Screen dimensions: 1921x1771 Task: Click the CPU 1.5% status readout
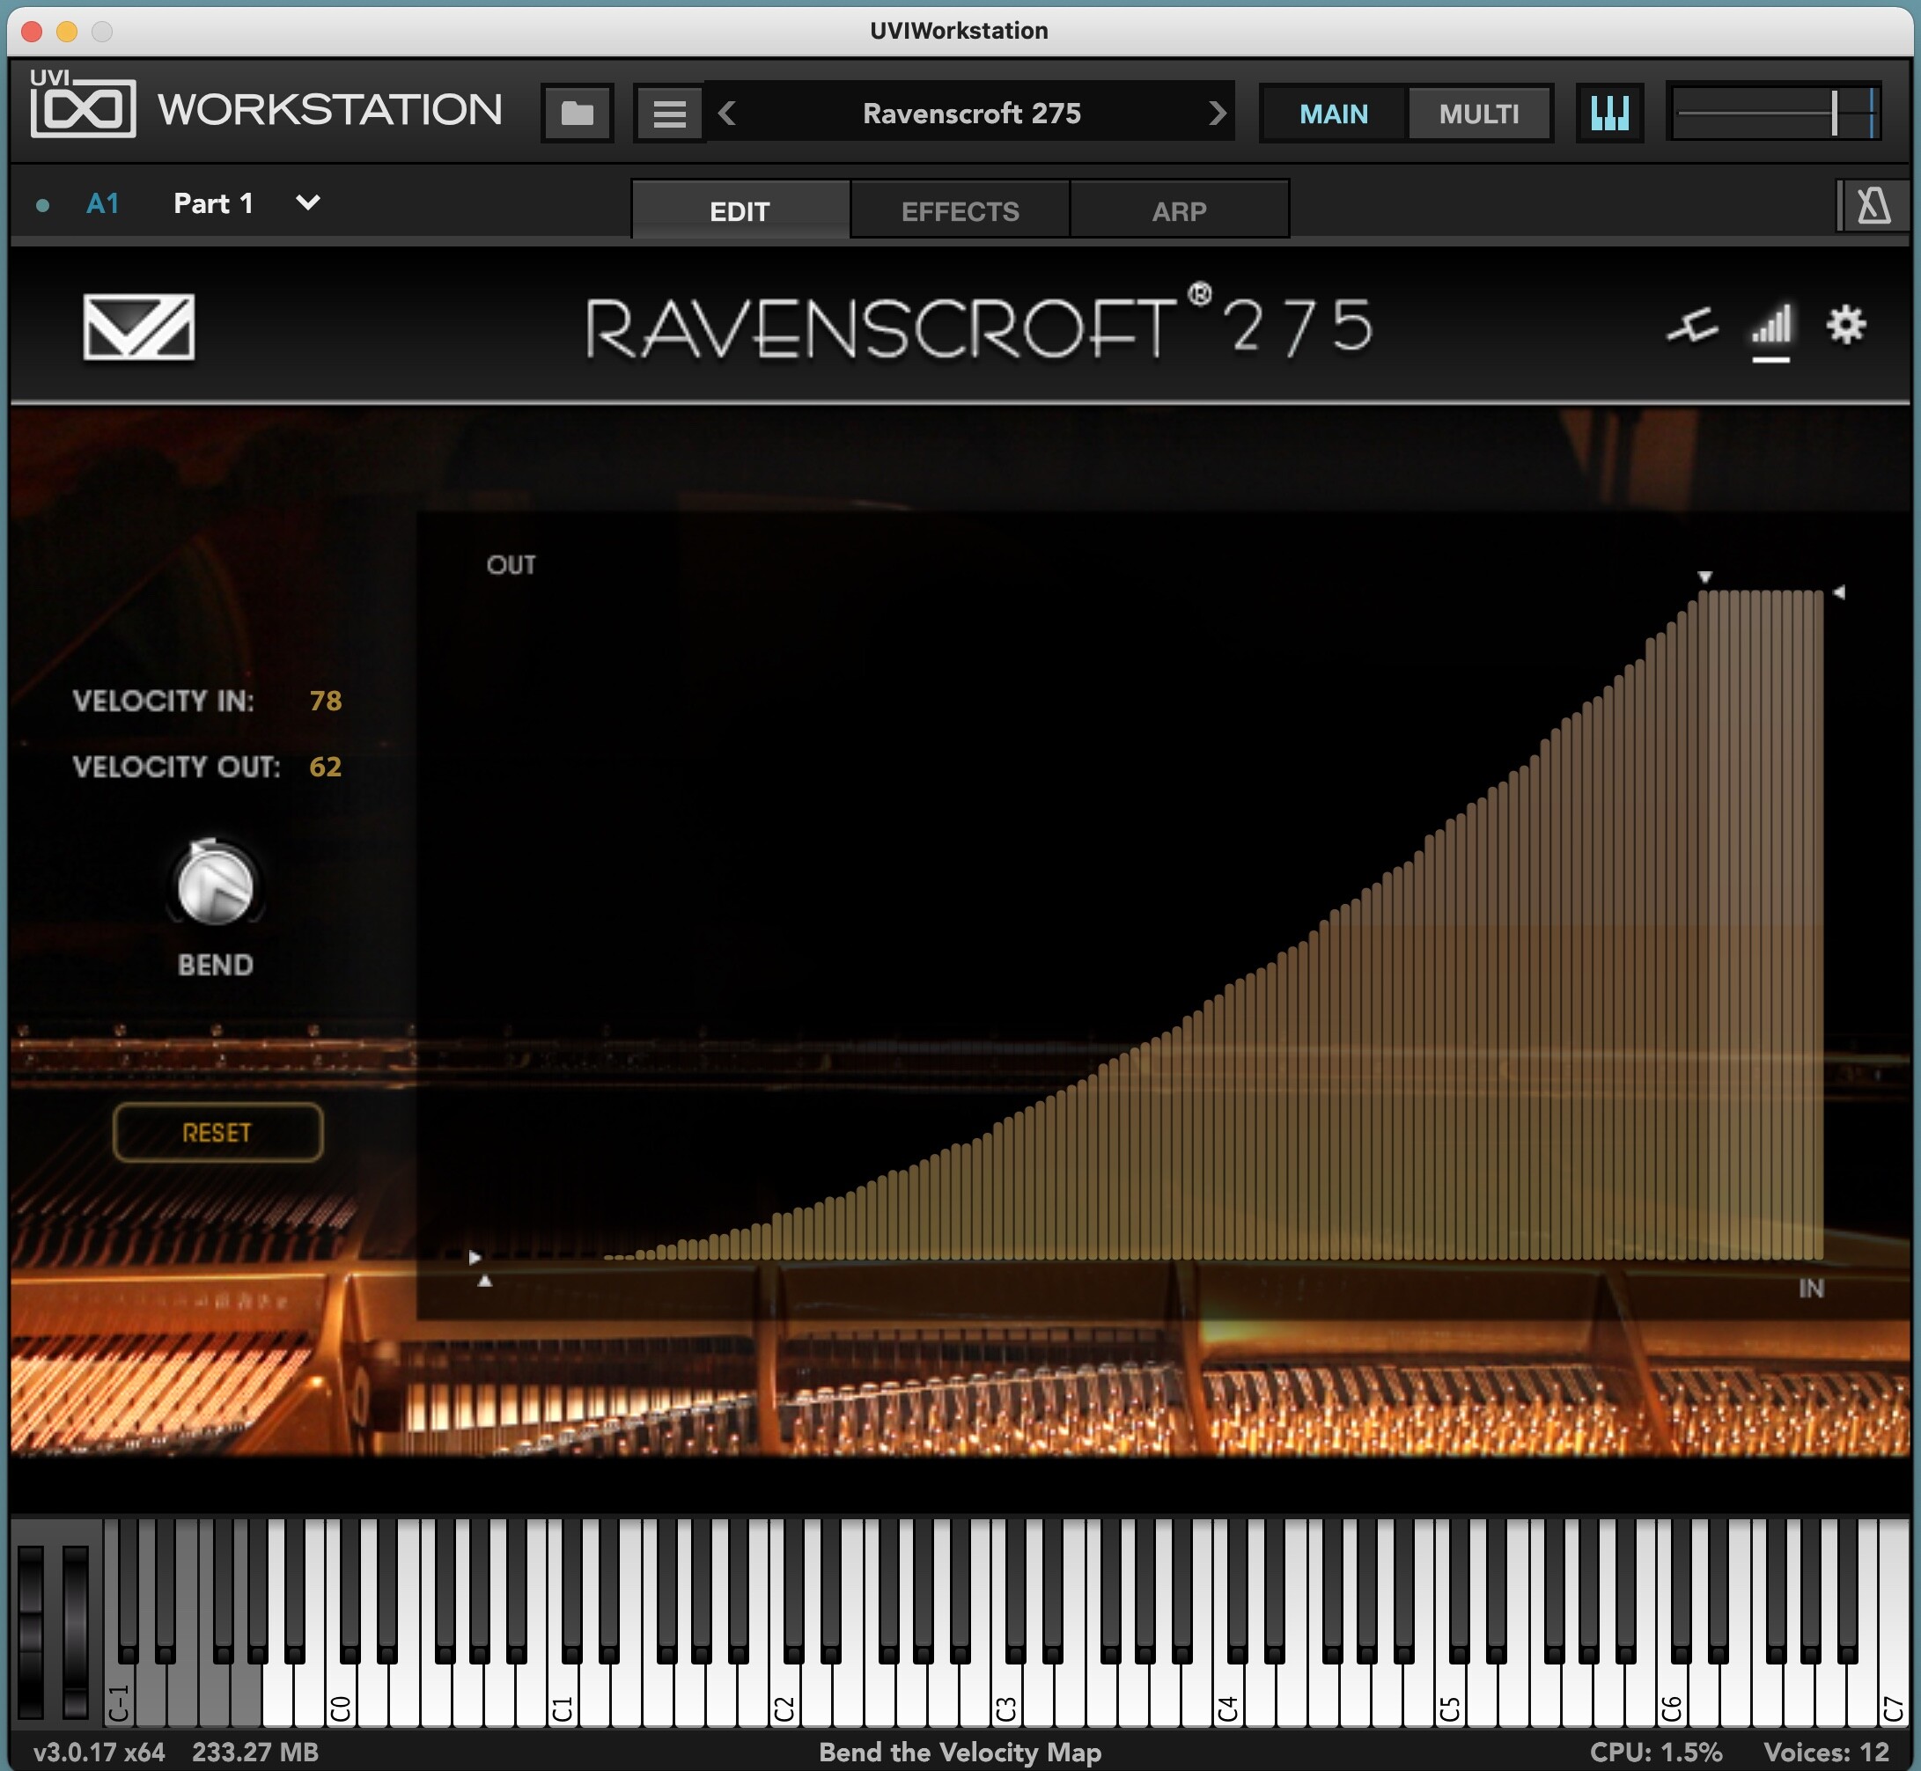pos(1655,1752)
